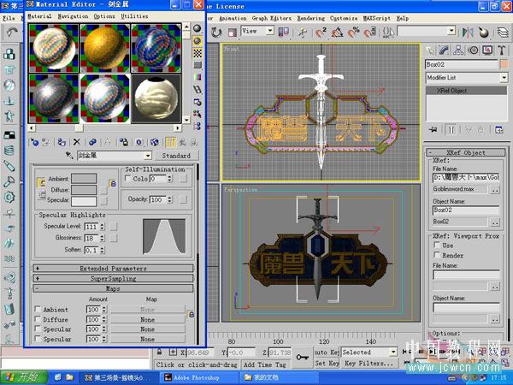
Task: Click the Undo arrow in main toolbar
Action: (x=11, y=33)
